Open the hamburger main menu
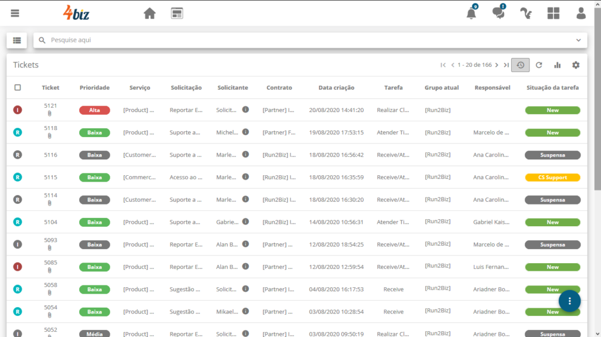601x337 pixels. click(15, 13)
